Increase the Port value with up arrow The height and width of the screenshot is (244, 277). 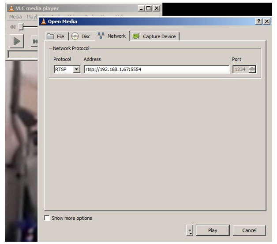point(252,67)
